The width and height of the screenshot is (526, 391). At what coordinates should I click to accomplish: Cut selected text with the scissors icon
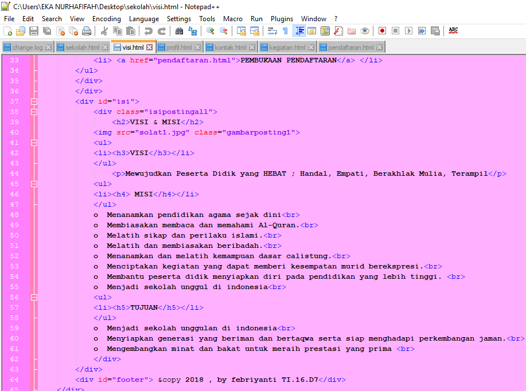tap(105, 31)
